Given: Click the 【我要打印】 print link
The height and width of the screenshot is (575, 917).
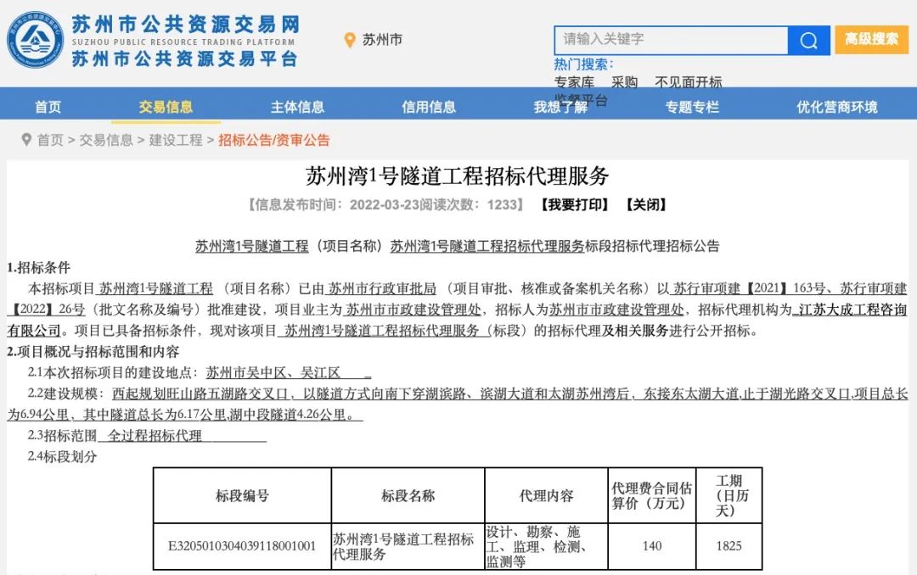Looking at the screenshot, I should tap(575, 204).
